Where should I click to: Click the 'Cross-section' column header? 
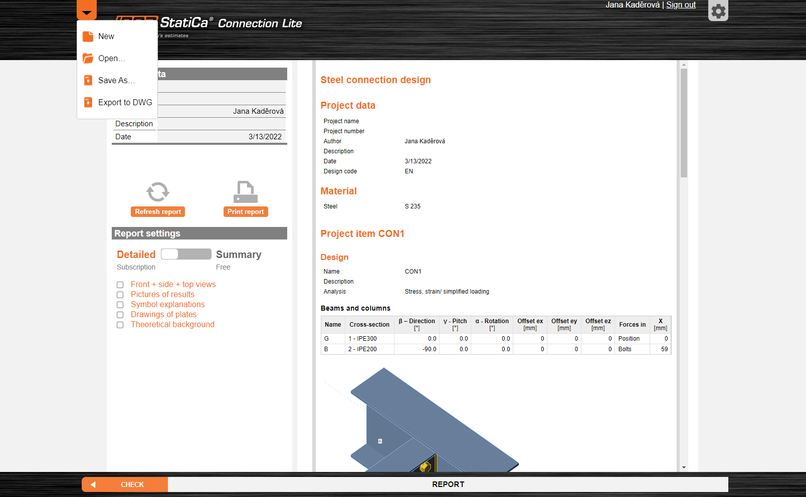pyautogui.click(x=369, y=325)
